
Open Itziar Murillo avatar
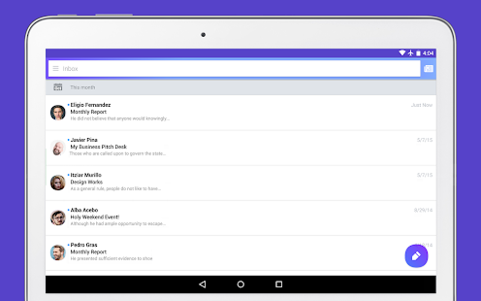click(58, 183)
